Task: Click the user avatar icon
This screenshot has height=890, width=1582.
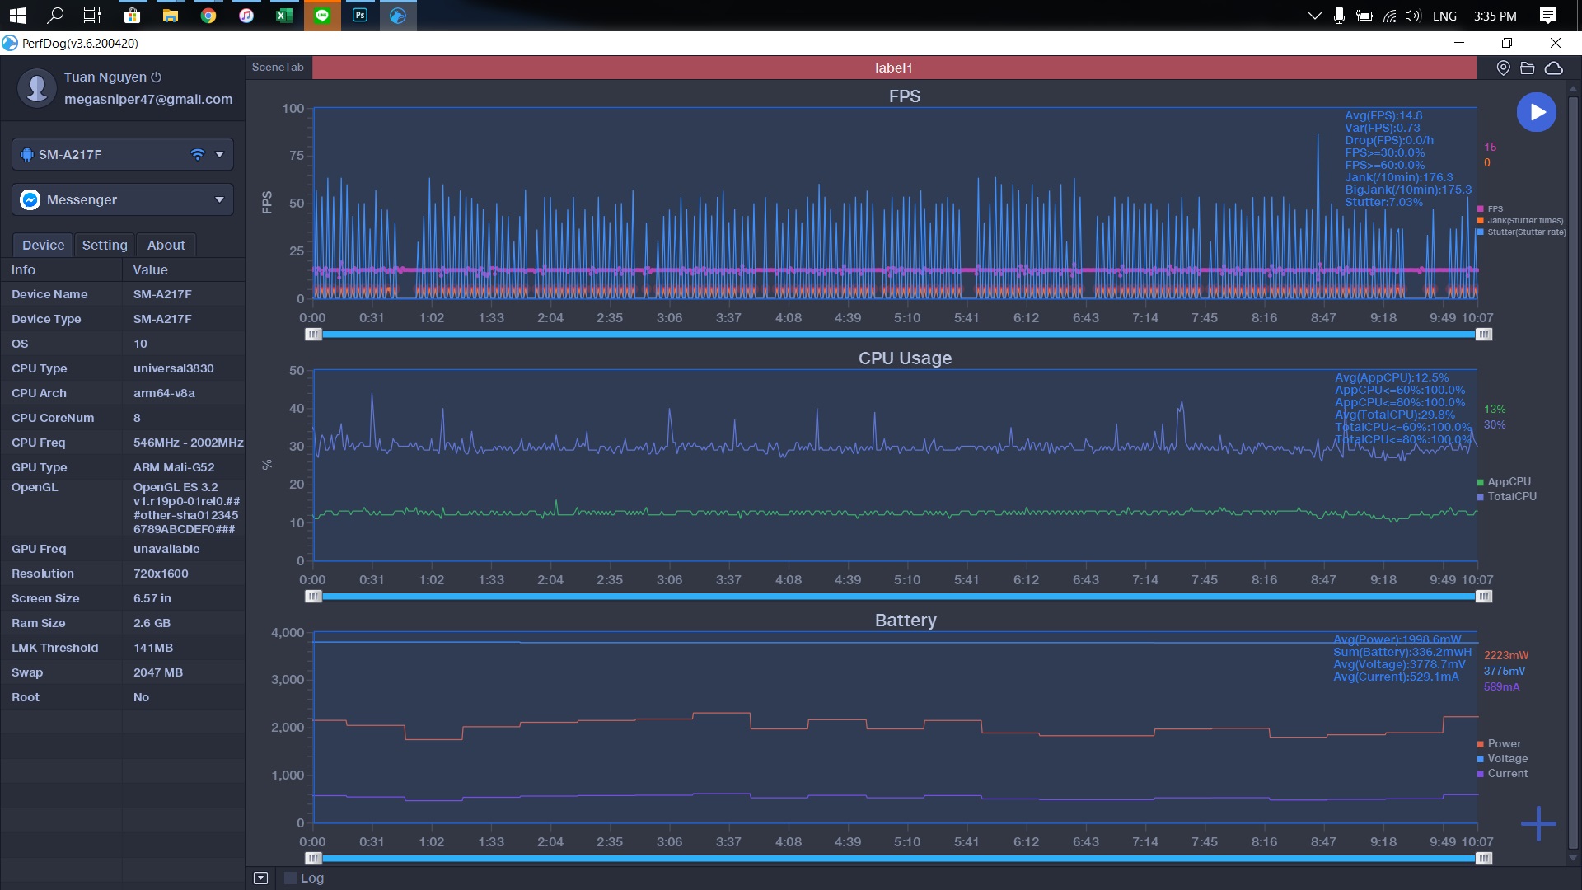Action: click(x=36, y=87)
